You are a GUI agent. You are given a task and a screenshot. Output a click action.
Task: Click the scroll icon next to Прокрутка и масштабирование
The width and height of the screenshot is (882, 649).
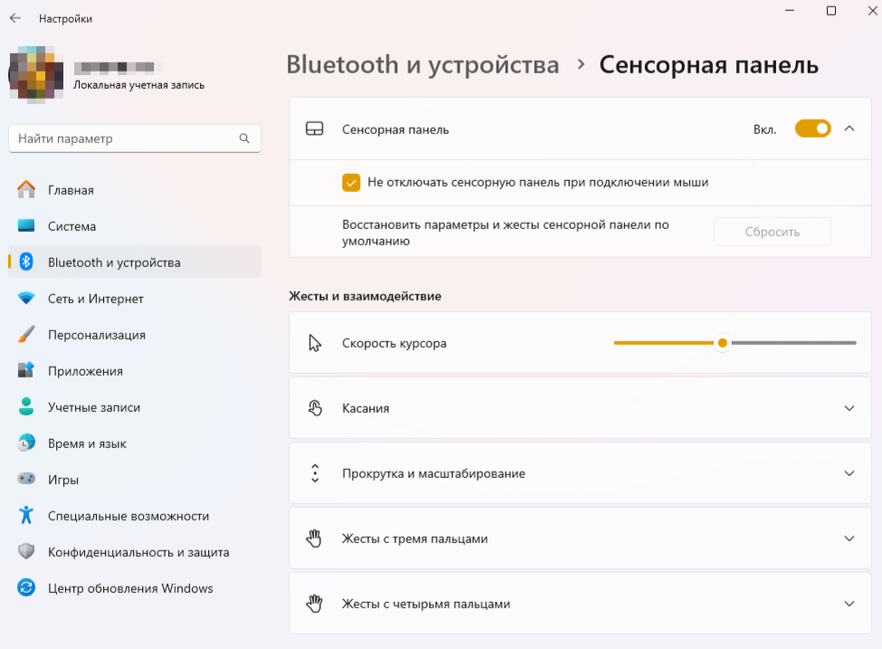tap(314, 472)
